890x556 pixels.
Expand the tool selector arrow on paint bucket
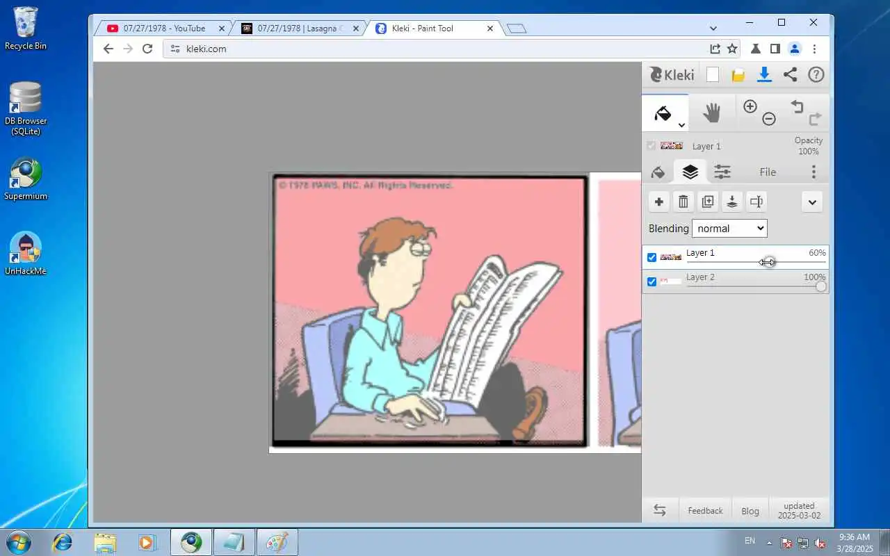(x=682, y=126)
